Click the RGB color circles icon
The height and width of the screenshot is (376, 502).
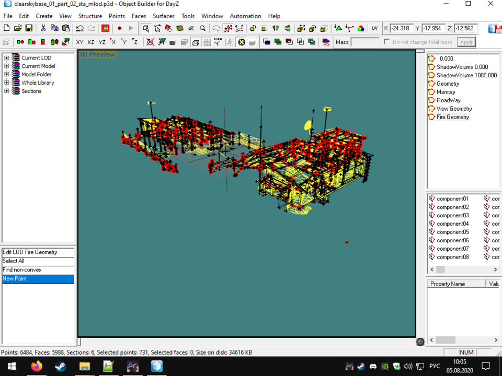pyautogui.click(x=361, y=28)
